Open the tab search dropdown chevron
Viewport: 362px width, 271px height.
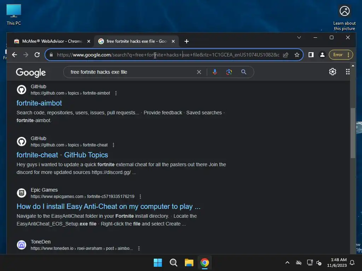click(x=299, y=37)
